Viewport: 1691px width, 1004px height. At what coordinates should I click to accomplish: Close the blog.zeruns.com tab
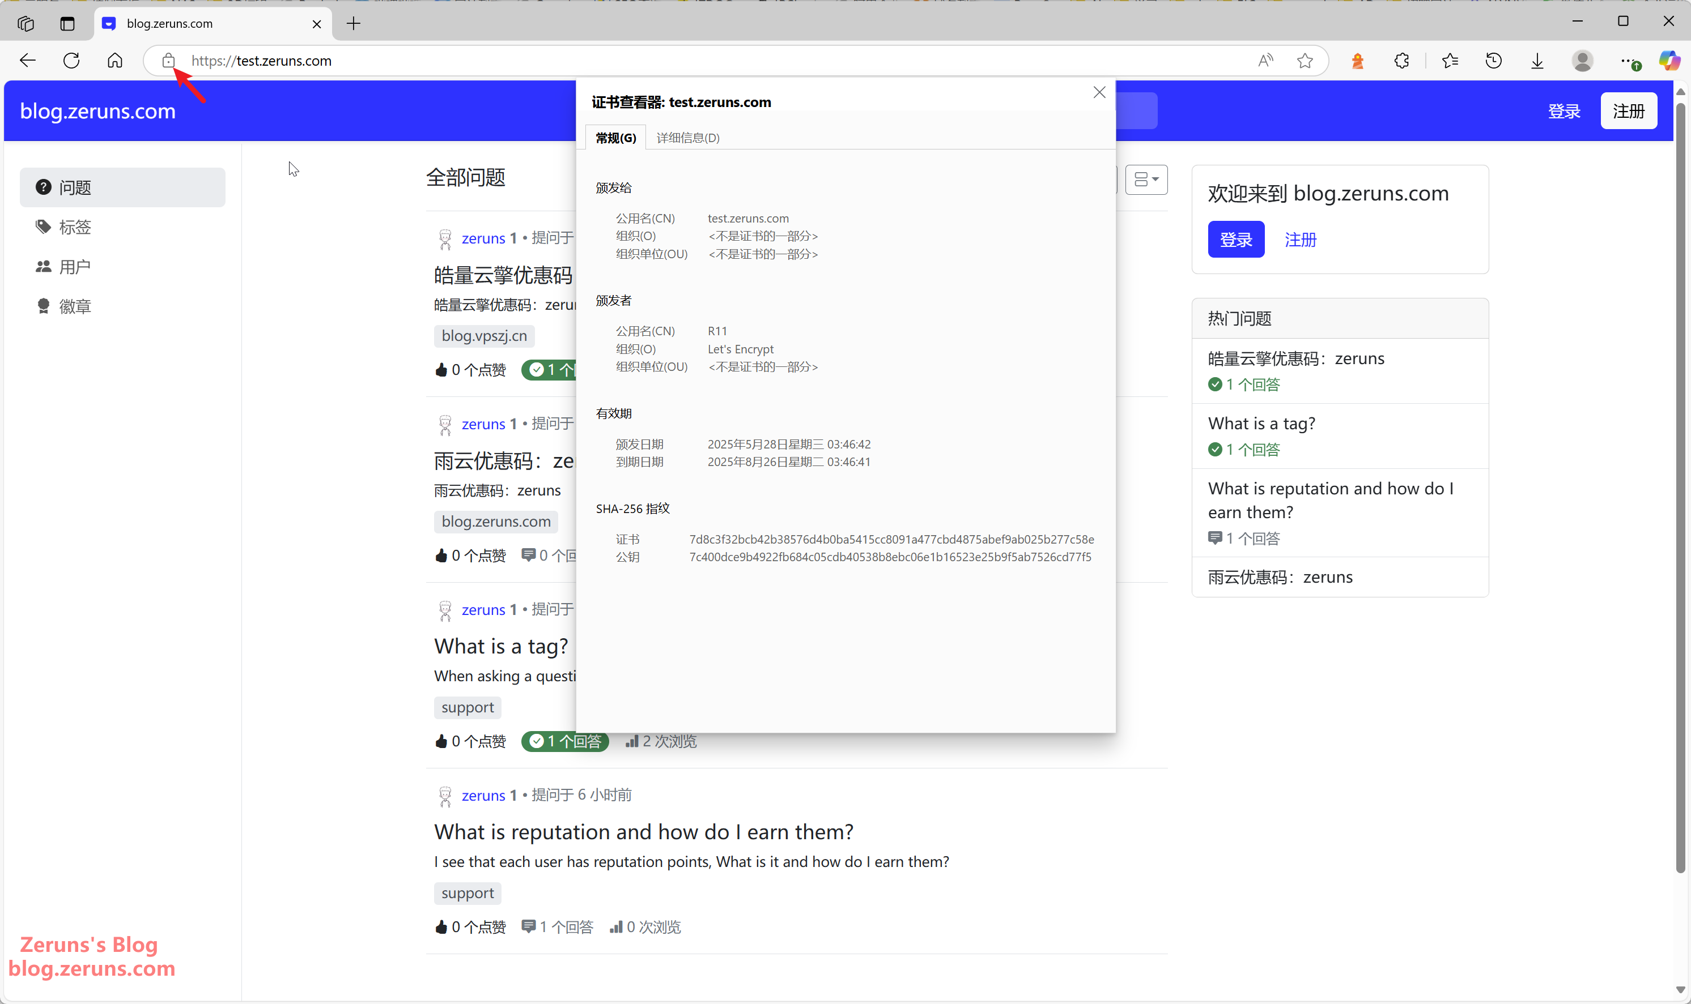pos(317,24)
